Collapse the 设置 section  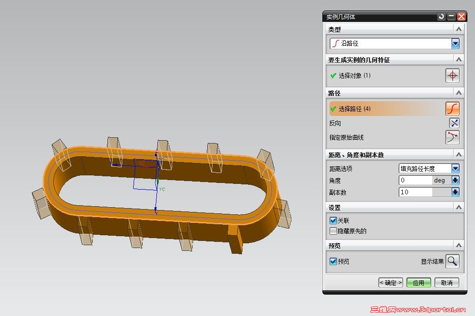tap(459, 208)
